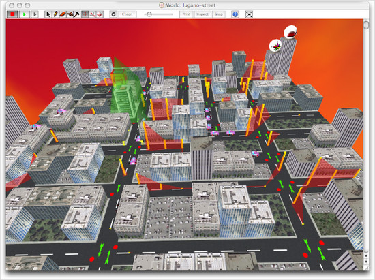The width and height of the screenshot is (375, 280).
Task: Click the Snap button
Action: (x=218, y=14)
